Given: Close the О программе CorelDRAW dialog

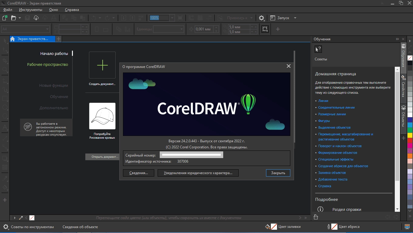Looking at the screenshot, I should tap(288, 66).
